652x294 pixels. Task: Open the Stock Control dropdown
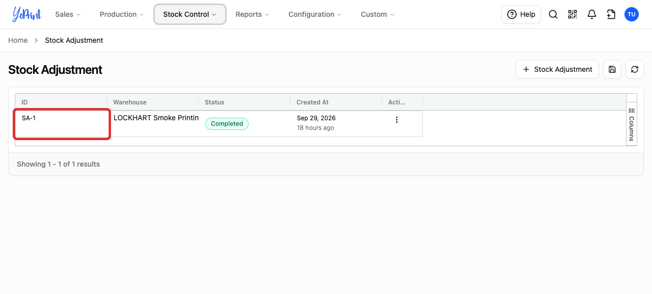pyautogui.click(x=190, y=14)
